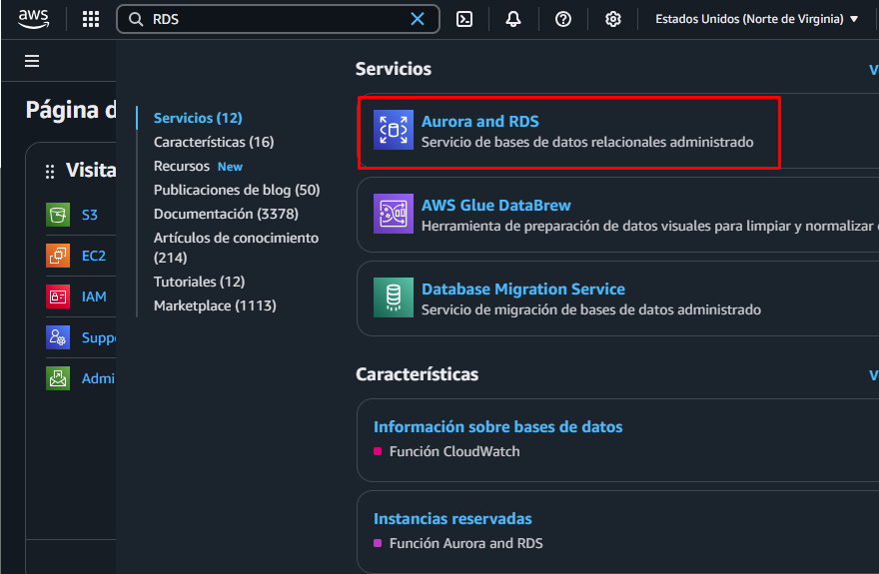Click the EC2 service icon
This screenshot has width=879, height=574.
point(58,256)
